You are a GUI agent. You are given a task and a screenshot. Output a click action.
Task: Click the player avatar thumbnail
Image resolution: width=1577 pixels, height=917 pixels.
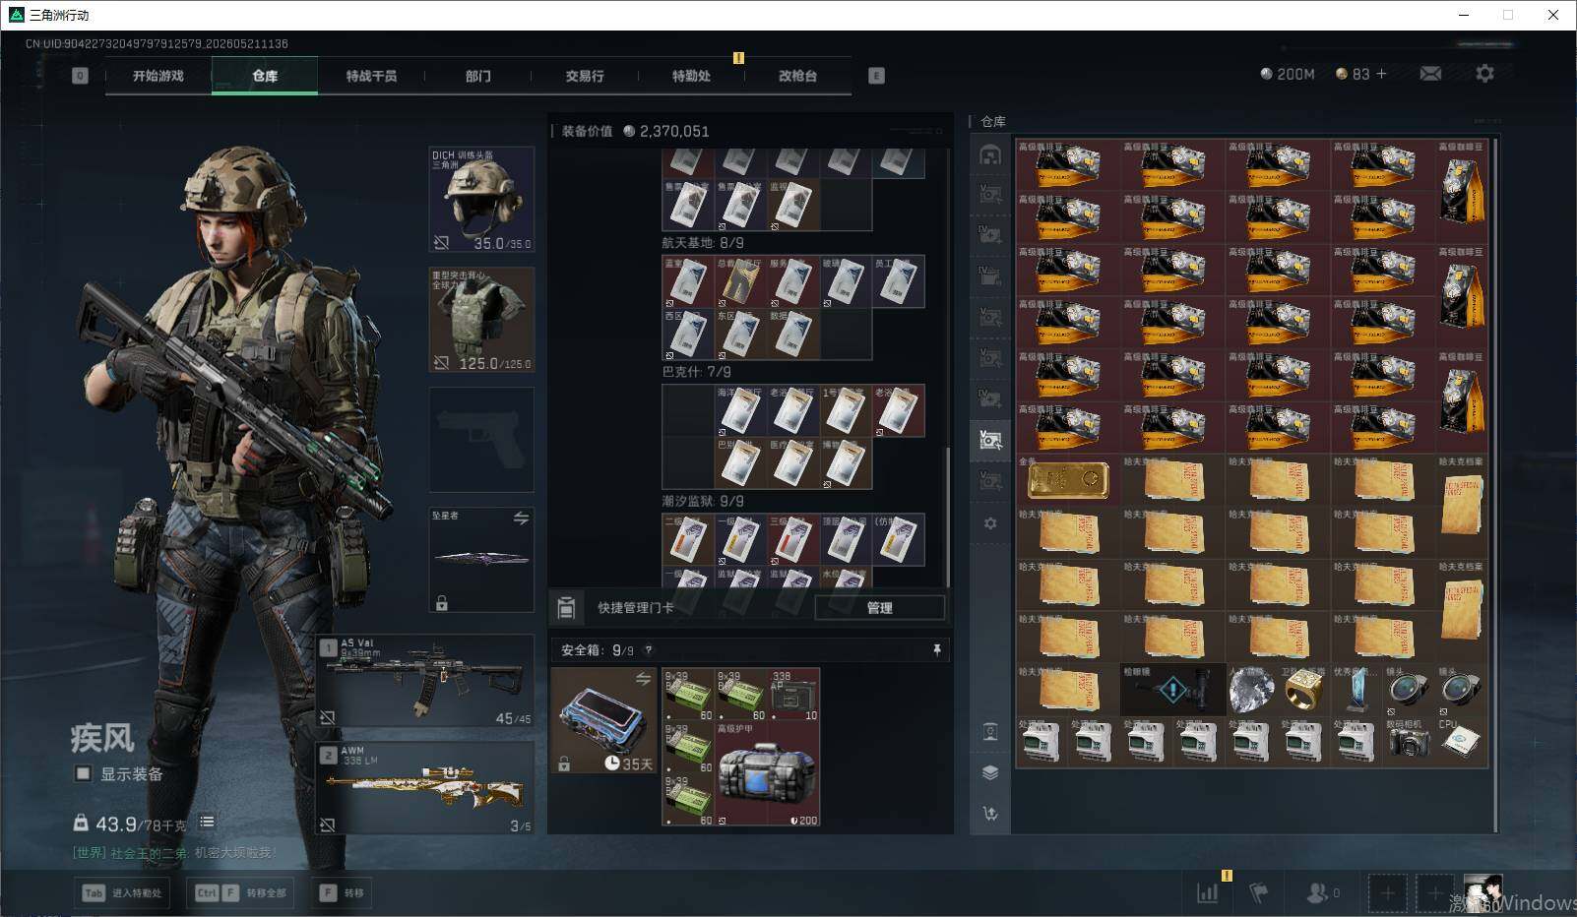[x=1482, y=893]
